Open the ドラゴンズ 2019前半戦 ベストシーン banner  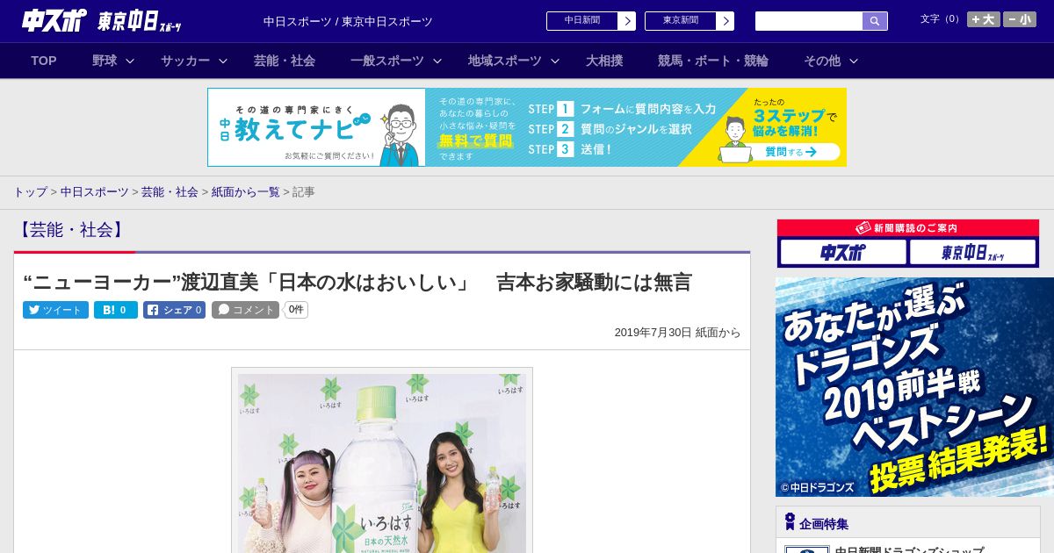click(914, 387)
